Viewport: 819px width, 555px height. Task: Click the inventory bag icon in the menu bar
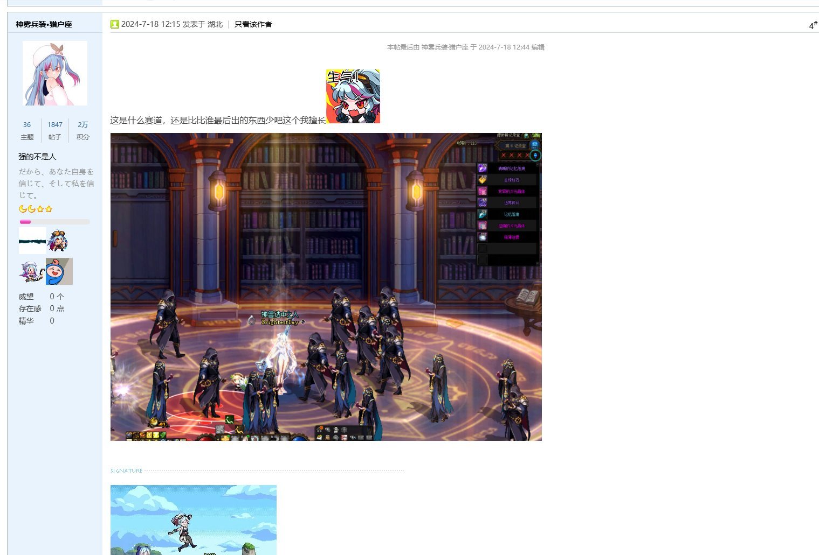pos(328,437)
